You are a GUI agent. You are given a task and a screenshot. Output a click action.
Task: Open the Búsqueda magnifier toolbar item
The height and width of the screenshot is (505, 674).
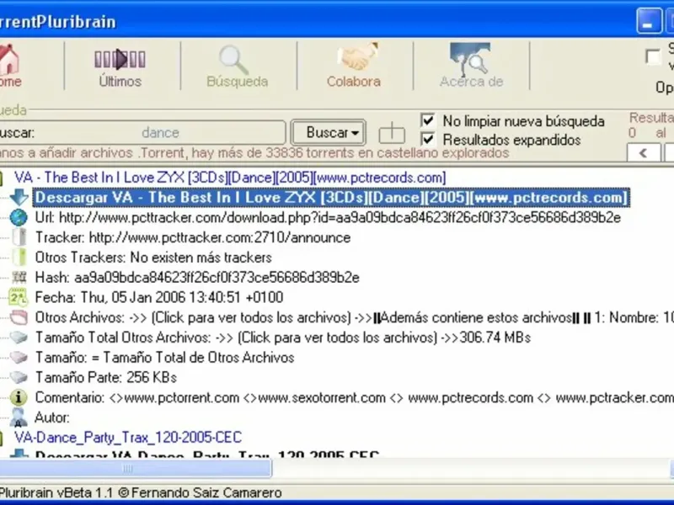click(x=237, y=66)
